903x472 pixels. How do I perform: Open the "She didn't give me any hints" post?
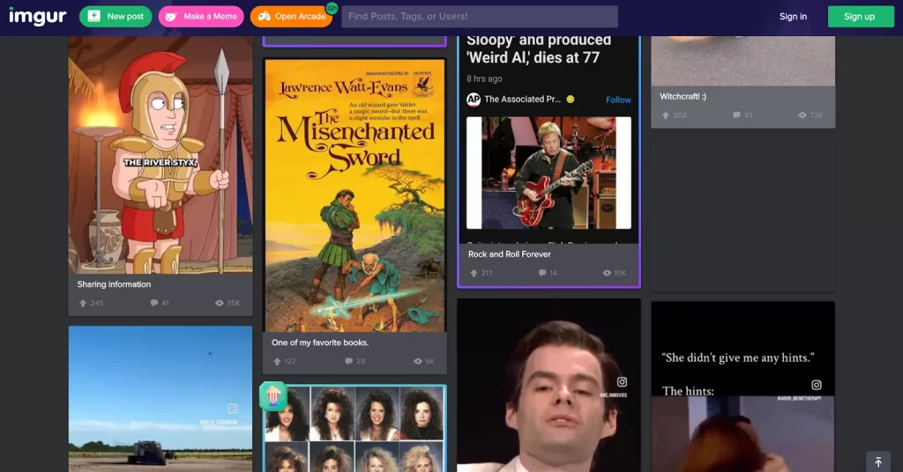[x=743, y=387]
